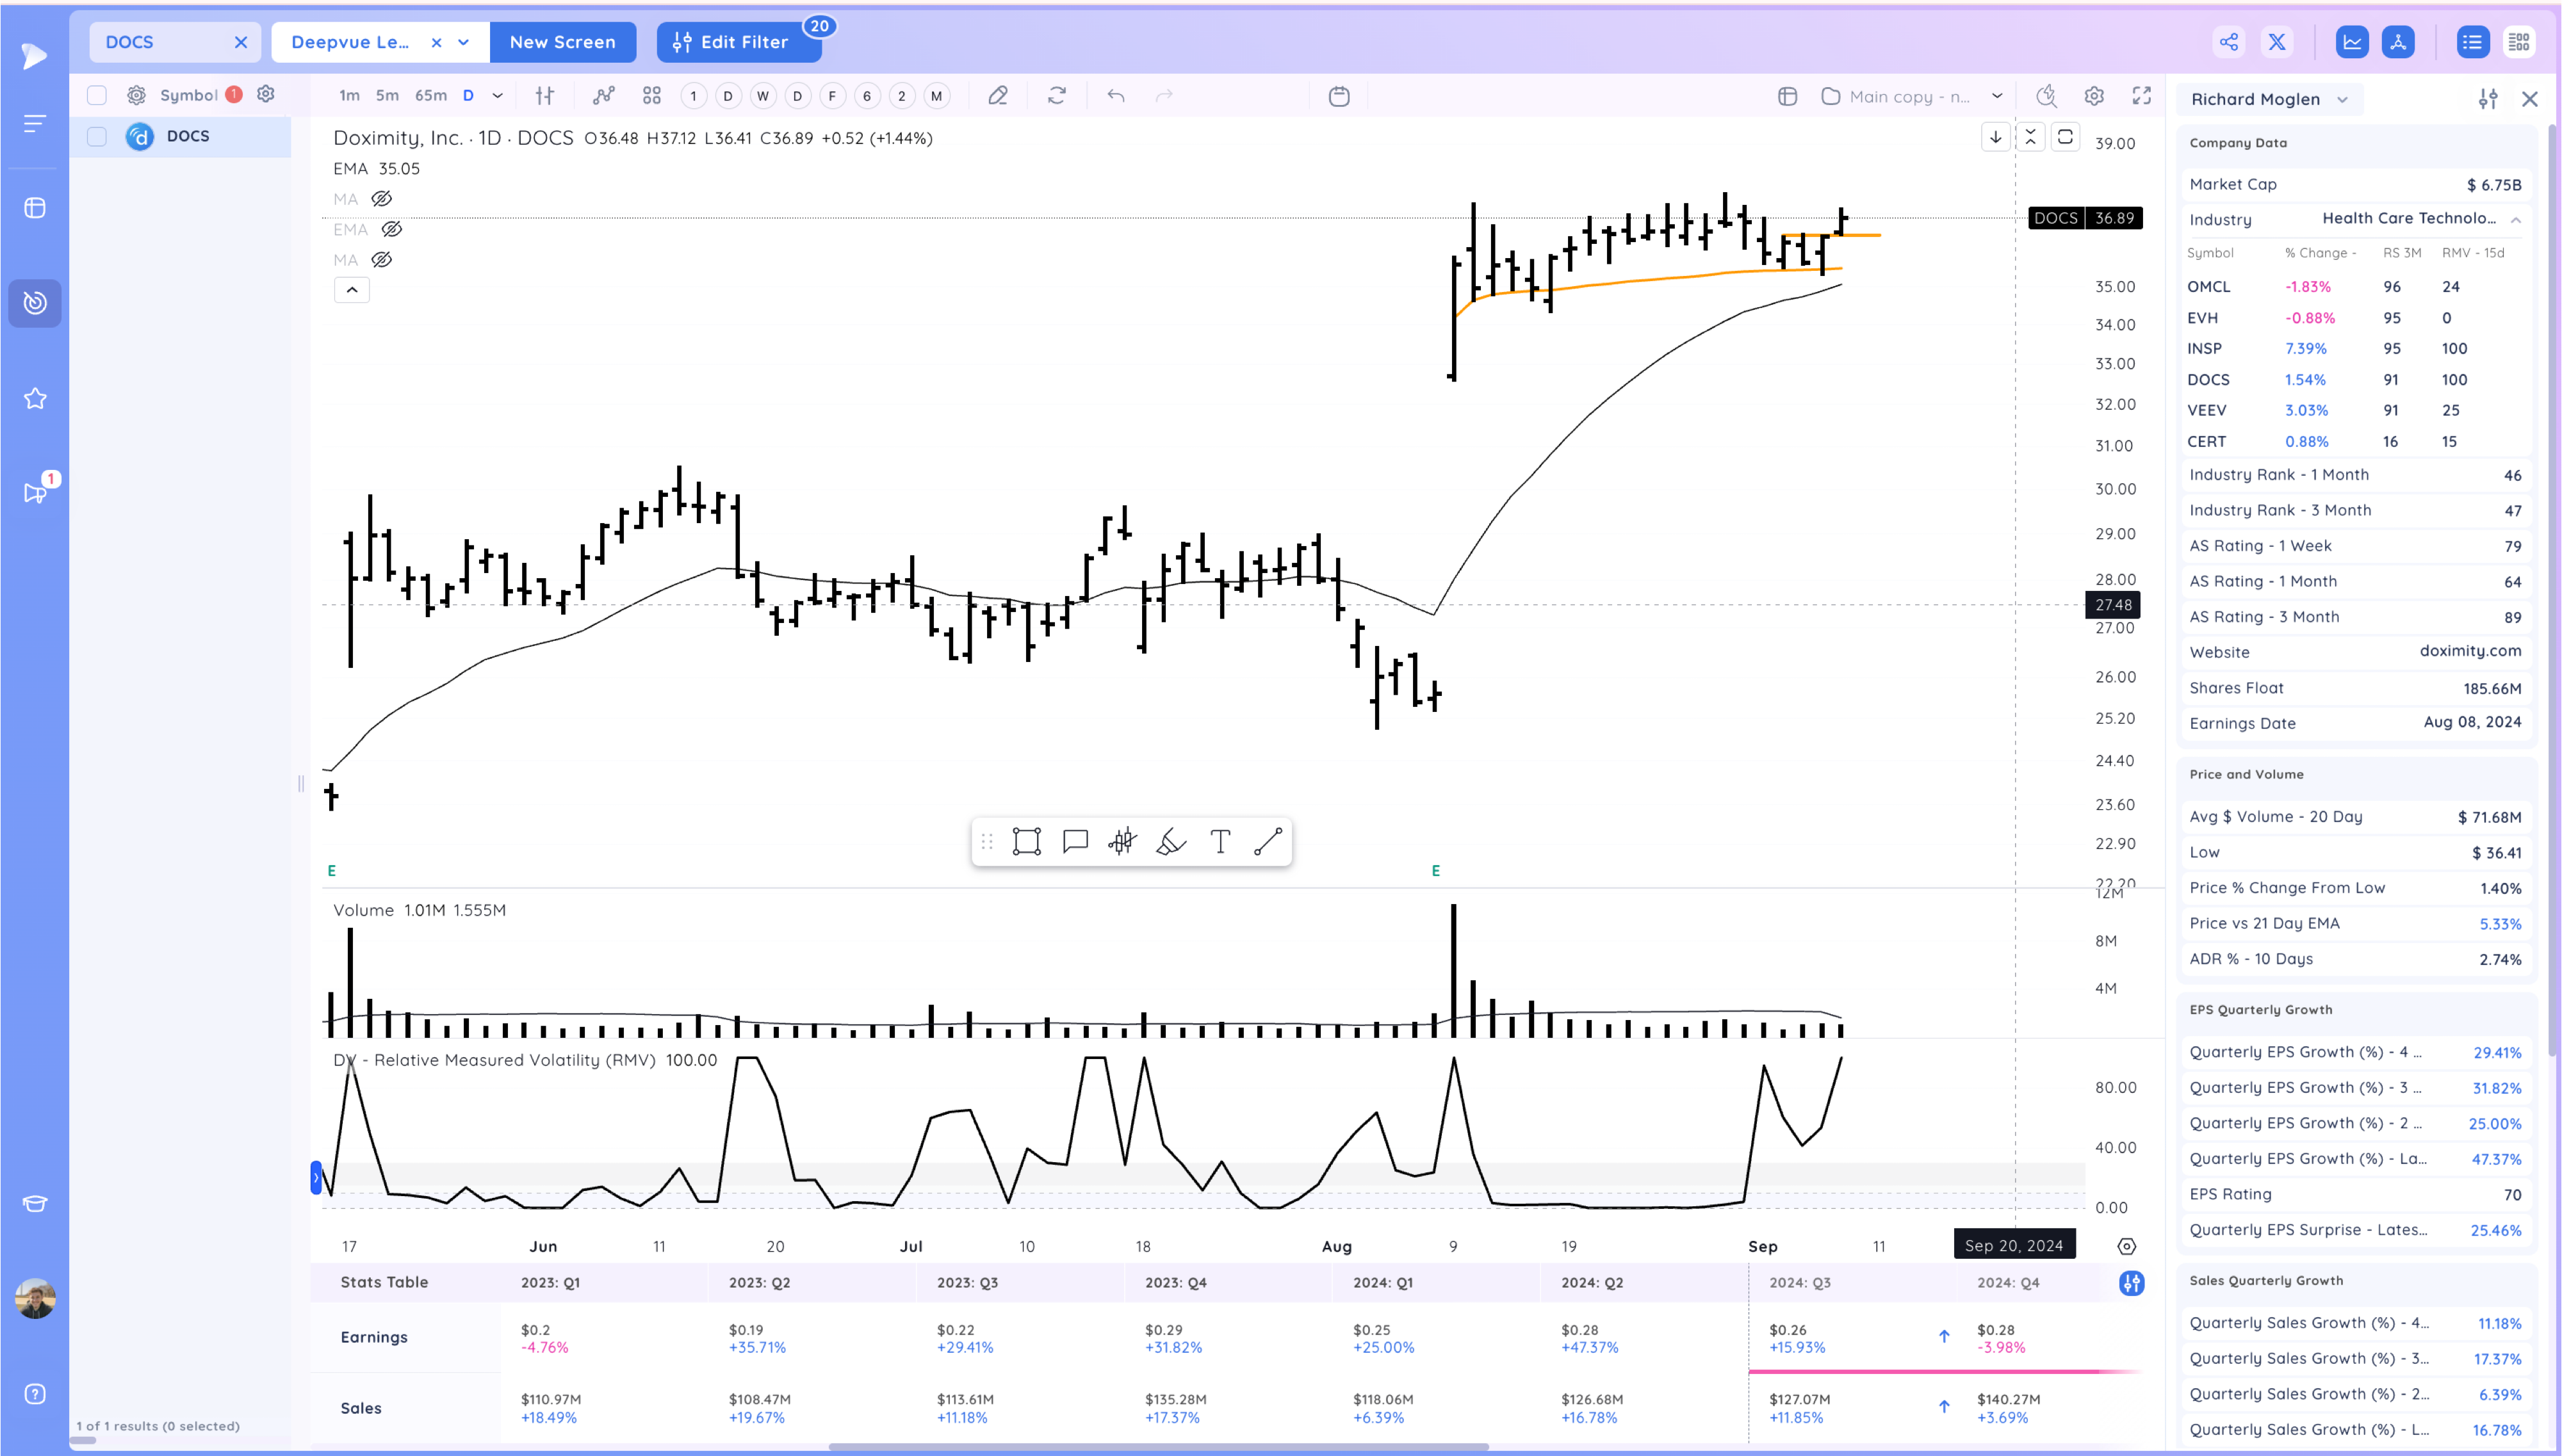
Task: Click the New Screen button
Action: (x=562, y=42)
